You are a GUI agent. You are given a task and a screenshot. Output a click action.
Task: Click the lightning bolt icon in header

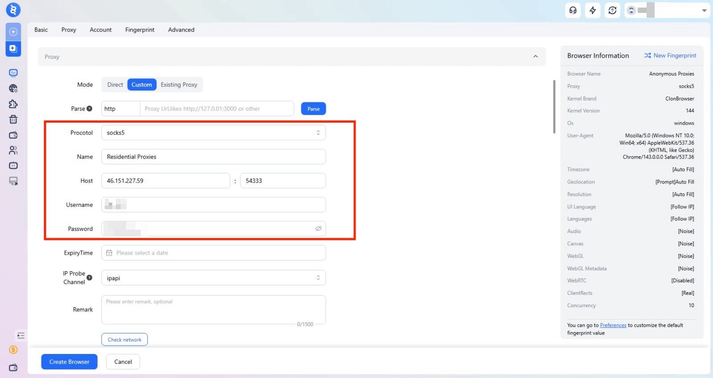click(x=593, y=10)
